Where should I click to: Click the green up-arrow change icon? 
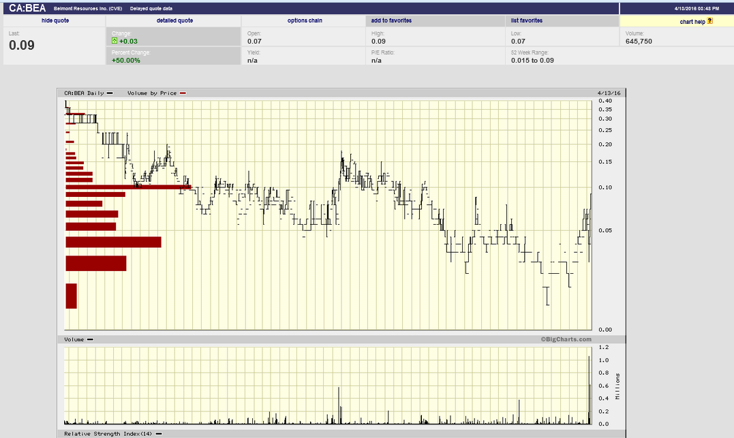click(114, 41)
